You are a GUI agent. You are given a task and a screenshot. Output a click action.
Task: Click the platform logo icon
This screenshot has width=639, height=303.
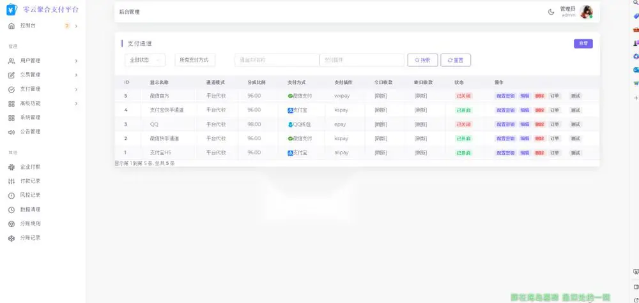(x=12, y=10)
